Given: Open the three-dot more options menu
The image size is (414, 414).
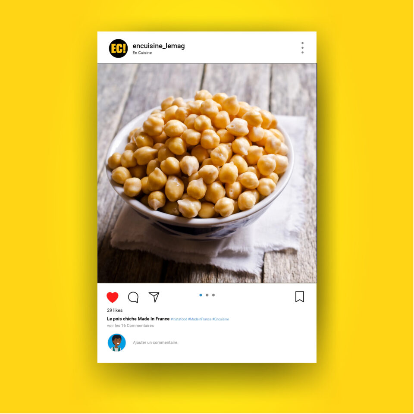Looking at the screenshot, I should click(x=303, y=48).
